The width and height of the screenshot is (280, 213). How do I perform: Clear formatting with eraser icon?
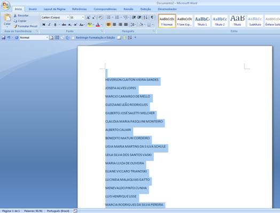pyautogui.click(x=100, y=18)
